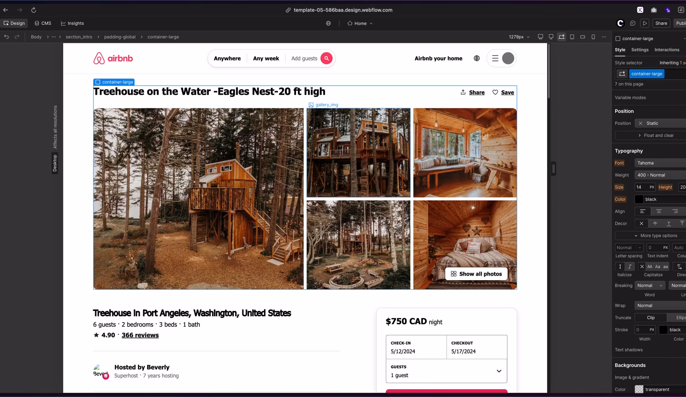Click the font Size input field
Viewport: 686px width, 397px height.
tap(641, 187)
